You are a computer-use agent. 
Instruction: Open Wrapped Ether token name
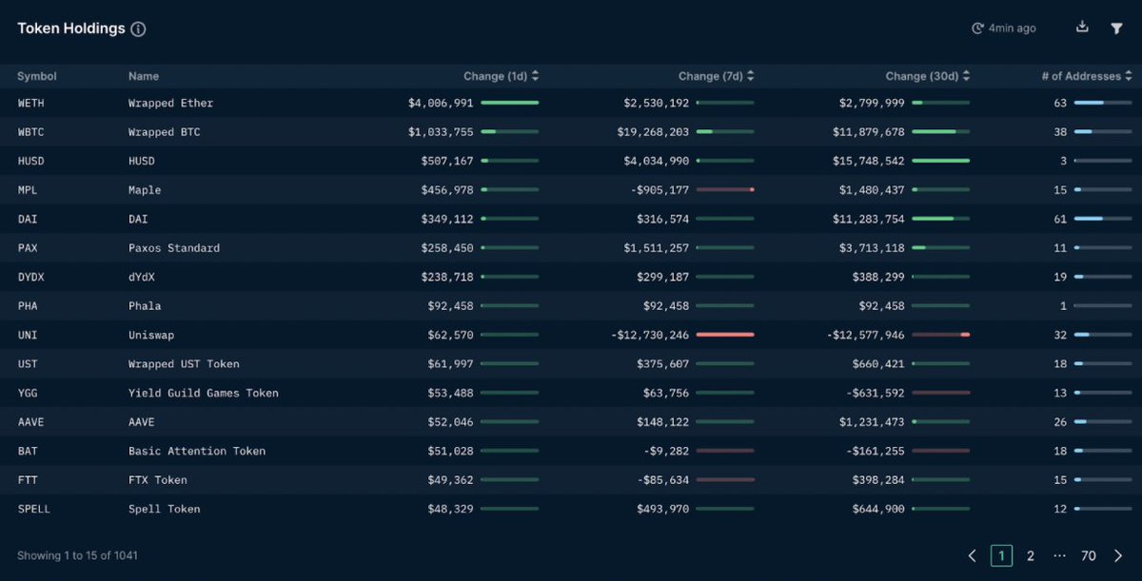[x=171, y=103]
